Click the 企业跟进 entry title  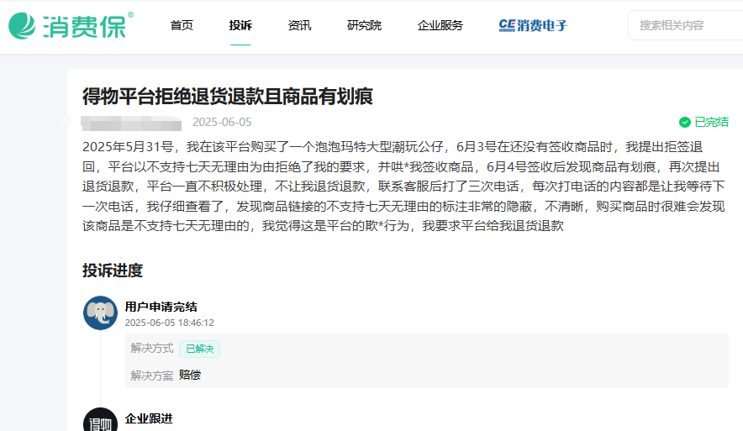tap(149, 418)
